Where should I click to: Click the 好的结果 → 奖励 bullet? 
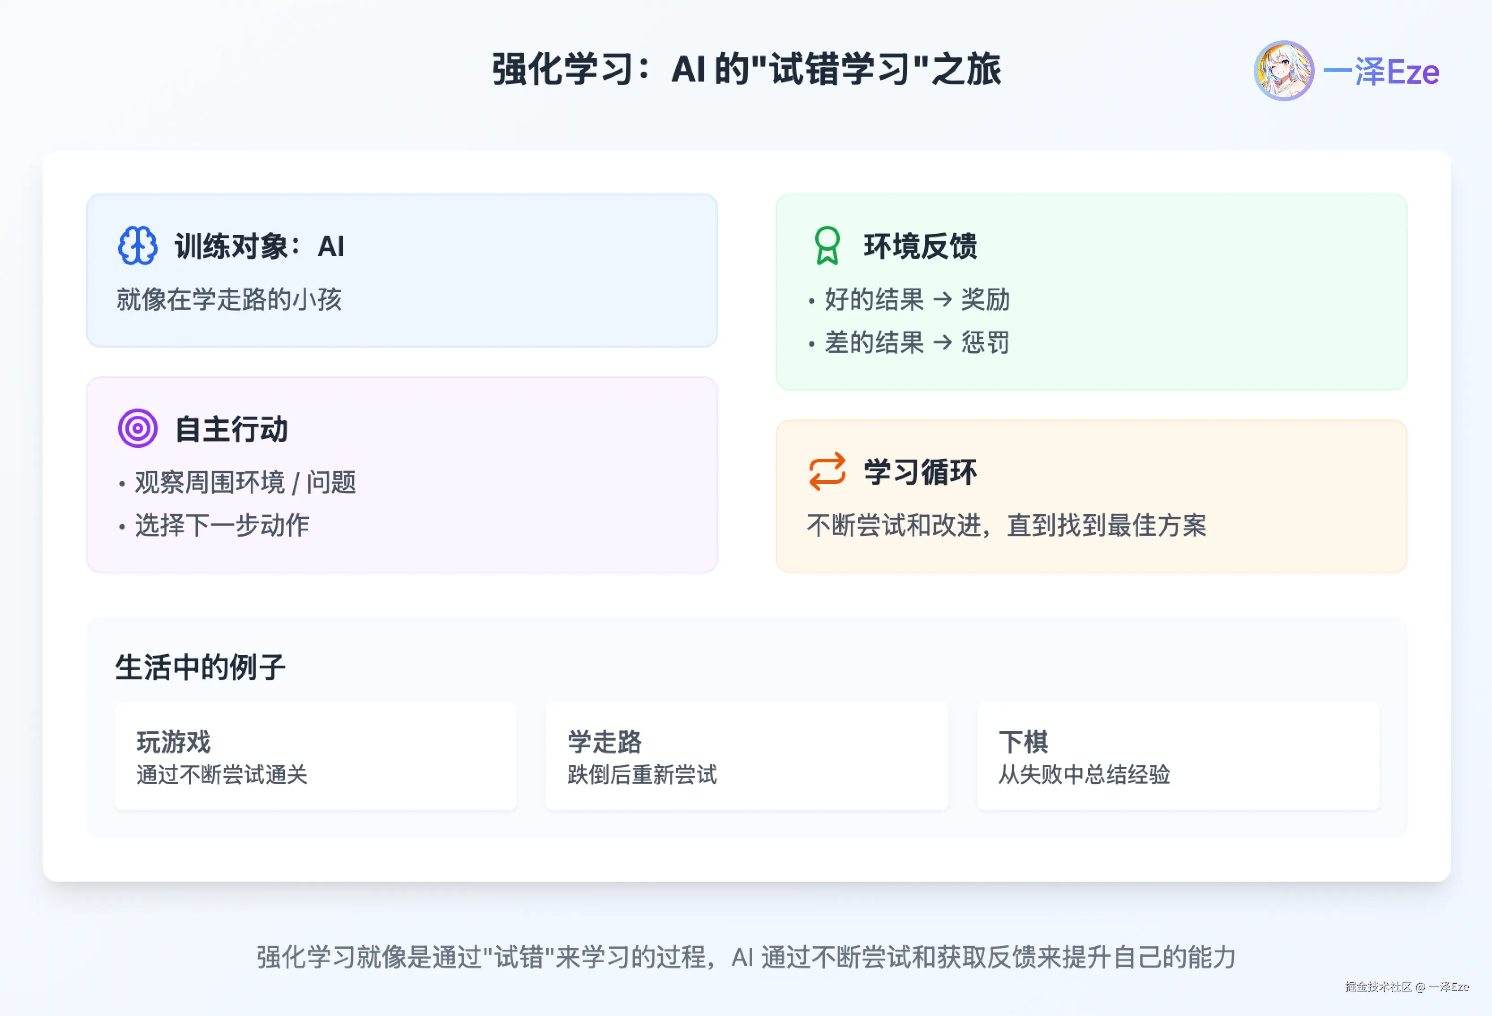pyautogui.click(x=917, y=299)
